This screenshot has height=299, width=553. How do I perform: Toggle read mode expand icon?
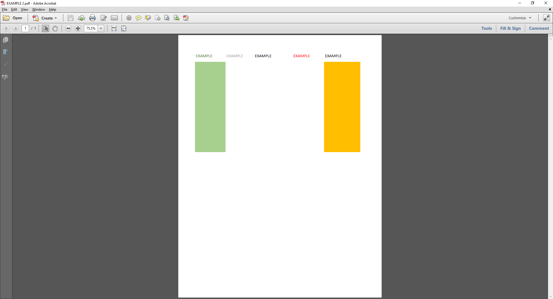coord(546,18)
